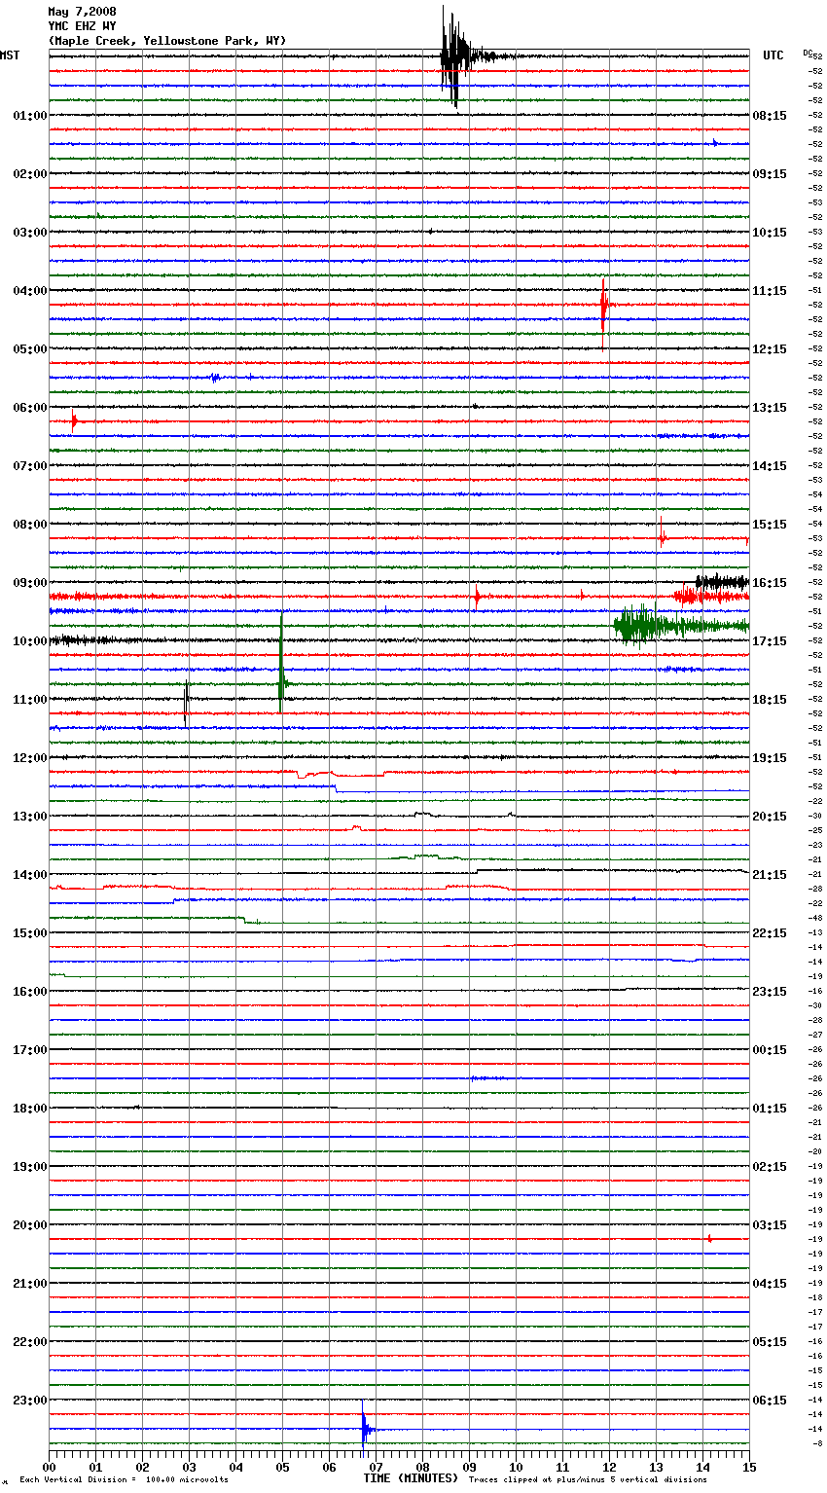827x1493 pixels.
Task: Click the -13 DC offset value
Action: pos(815,932)
